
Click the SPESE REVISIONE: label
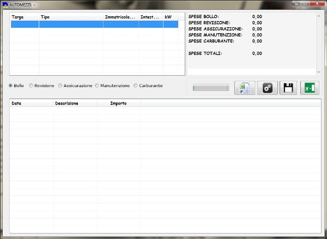click(209, 23)
